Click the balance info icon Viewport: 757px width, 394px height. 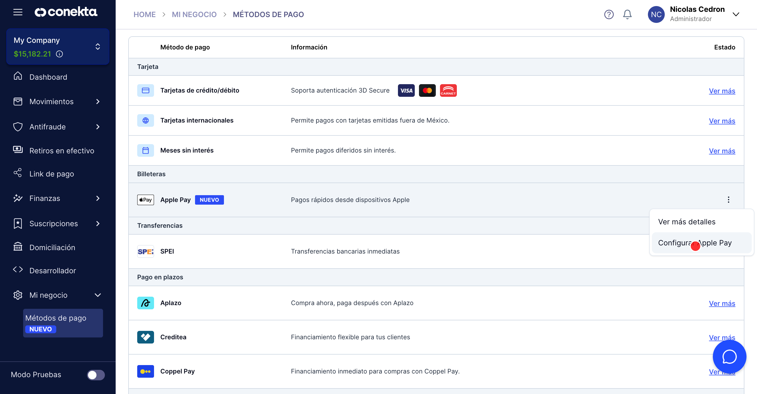tap(59, 54)
